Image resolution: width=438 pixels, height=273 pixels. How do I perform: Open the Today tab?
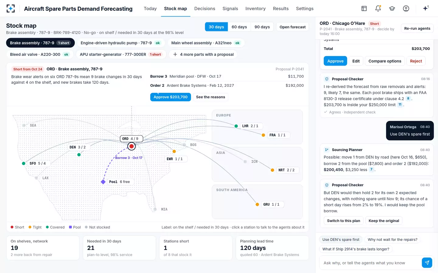point(150,8)
